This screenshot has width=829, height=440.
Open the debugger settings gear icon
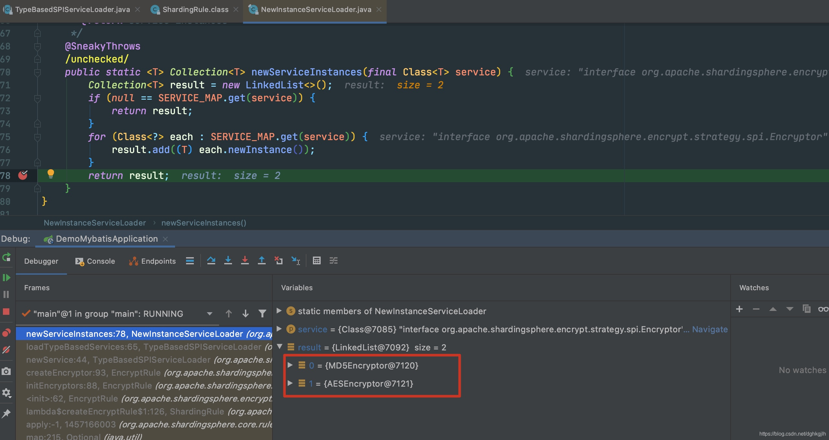point(6,393)
